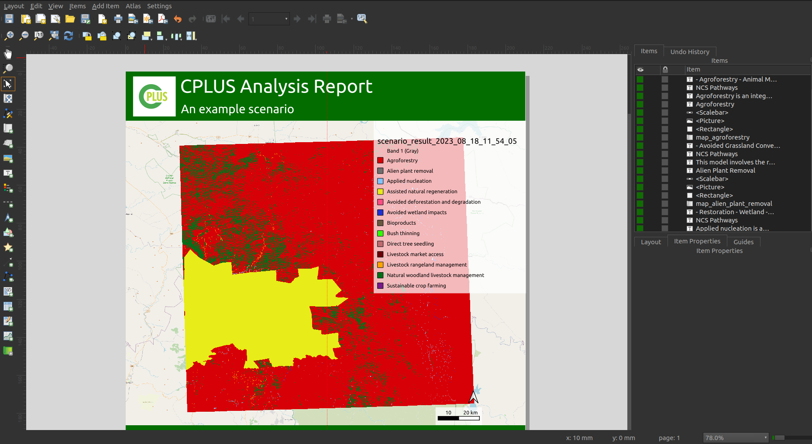Open the Settings menu

click(159, 6)
